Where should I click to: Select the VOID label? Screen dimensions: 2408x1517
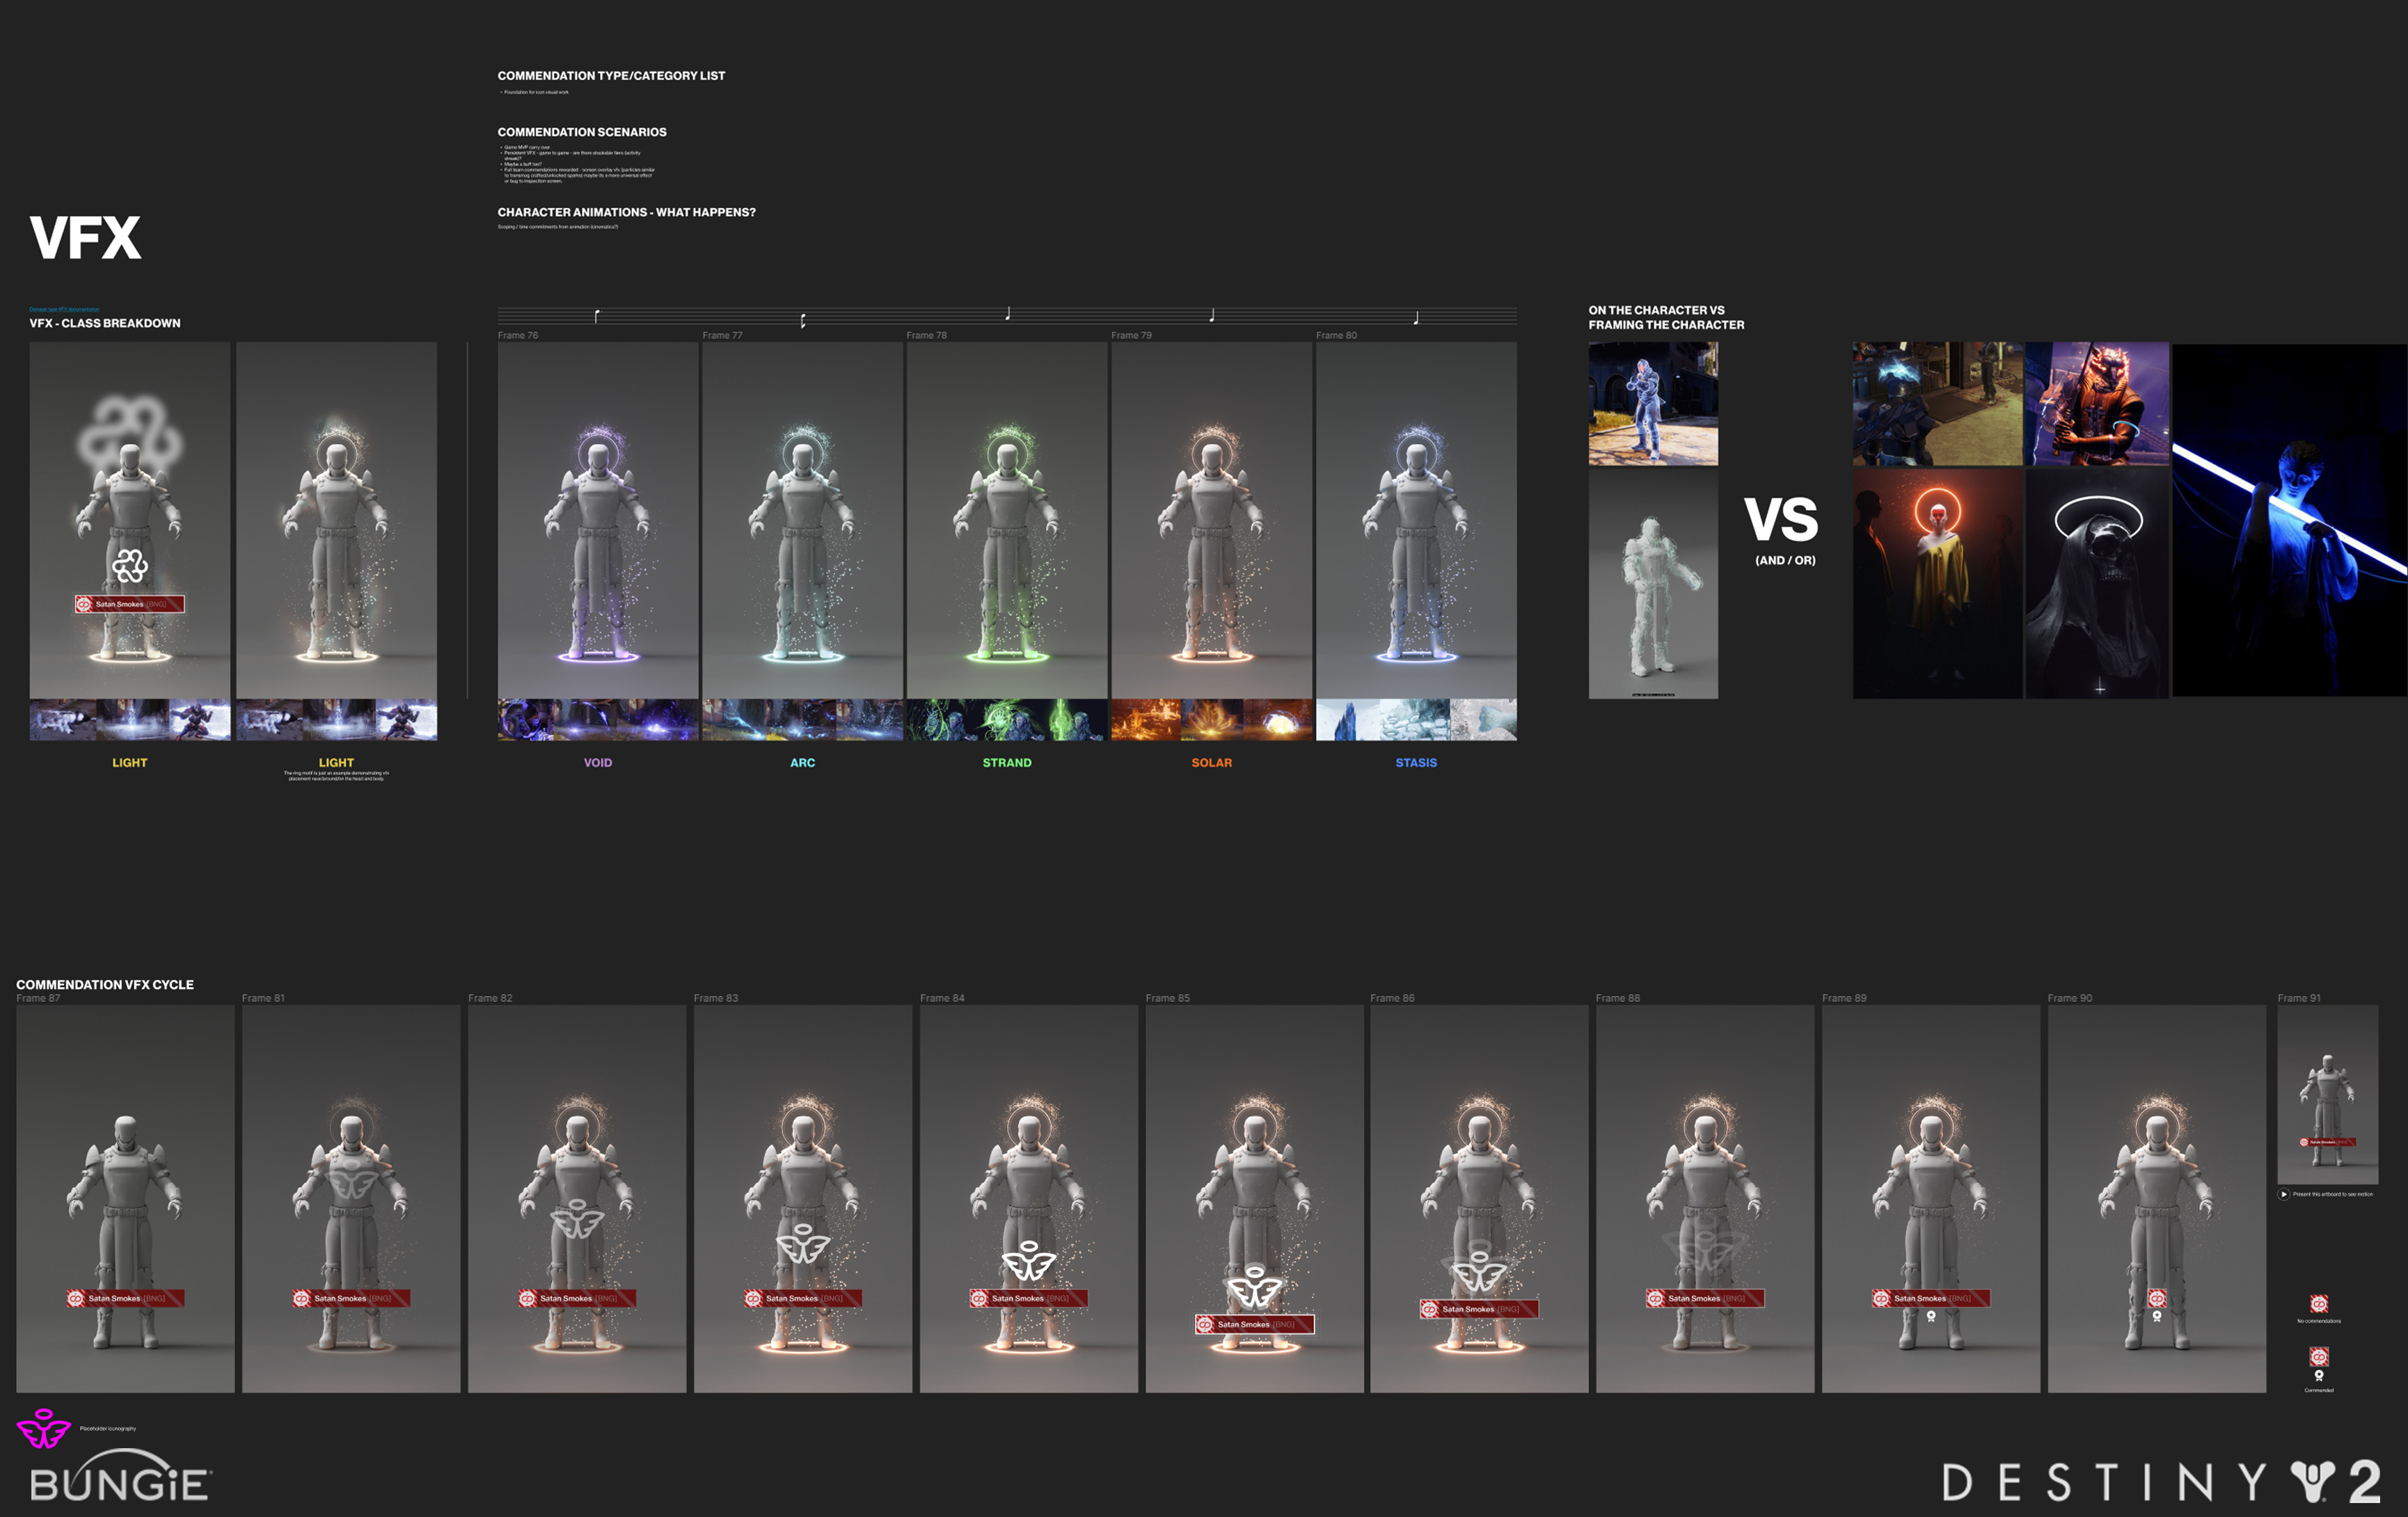598,763
